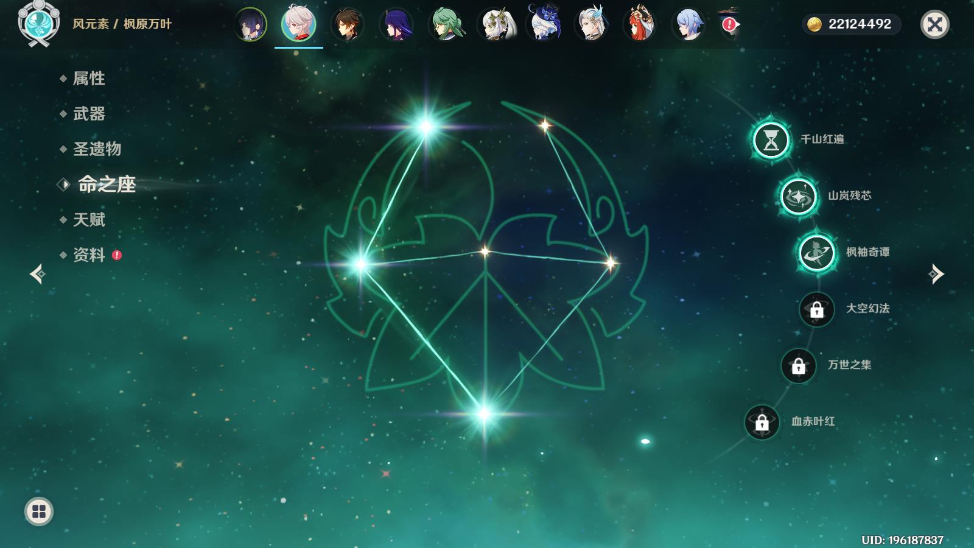Viewport: 974px width, 548px height.
Task: Select the locked 大空幻法 constellation node
Action: pyautogui.click(x=816, y=309)
